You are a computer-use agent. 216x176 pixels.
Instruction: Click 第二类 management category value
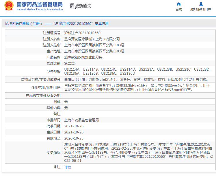(x=69, y=63)
